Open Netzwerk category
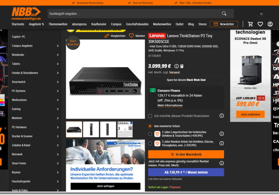 (x=17, y=154)
